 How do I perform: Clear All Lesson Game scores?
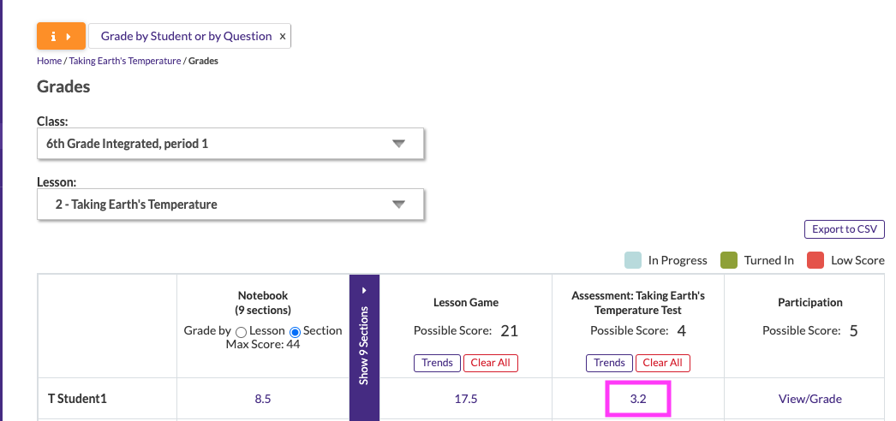pyautogui.click(x=490, y=363)
